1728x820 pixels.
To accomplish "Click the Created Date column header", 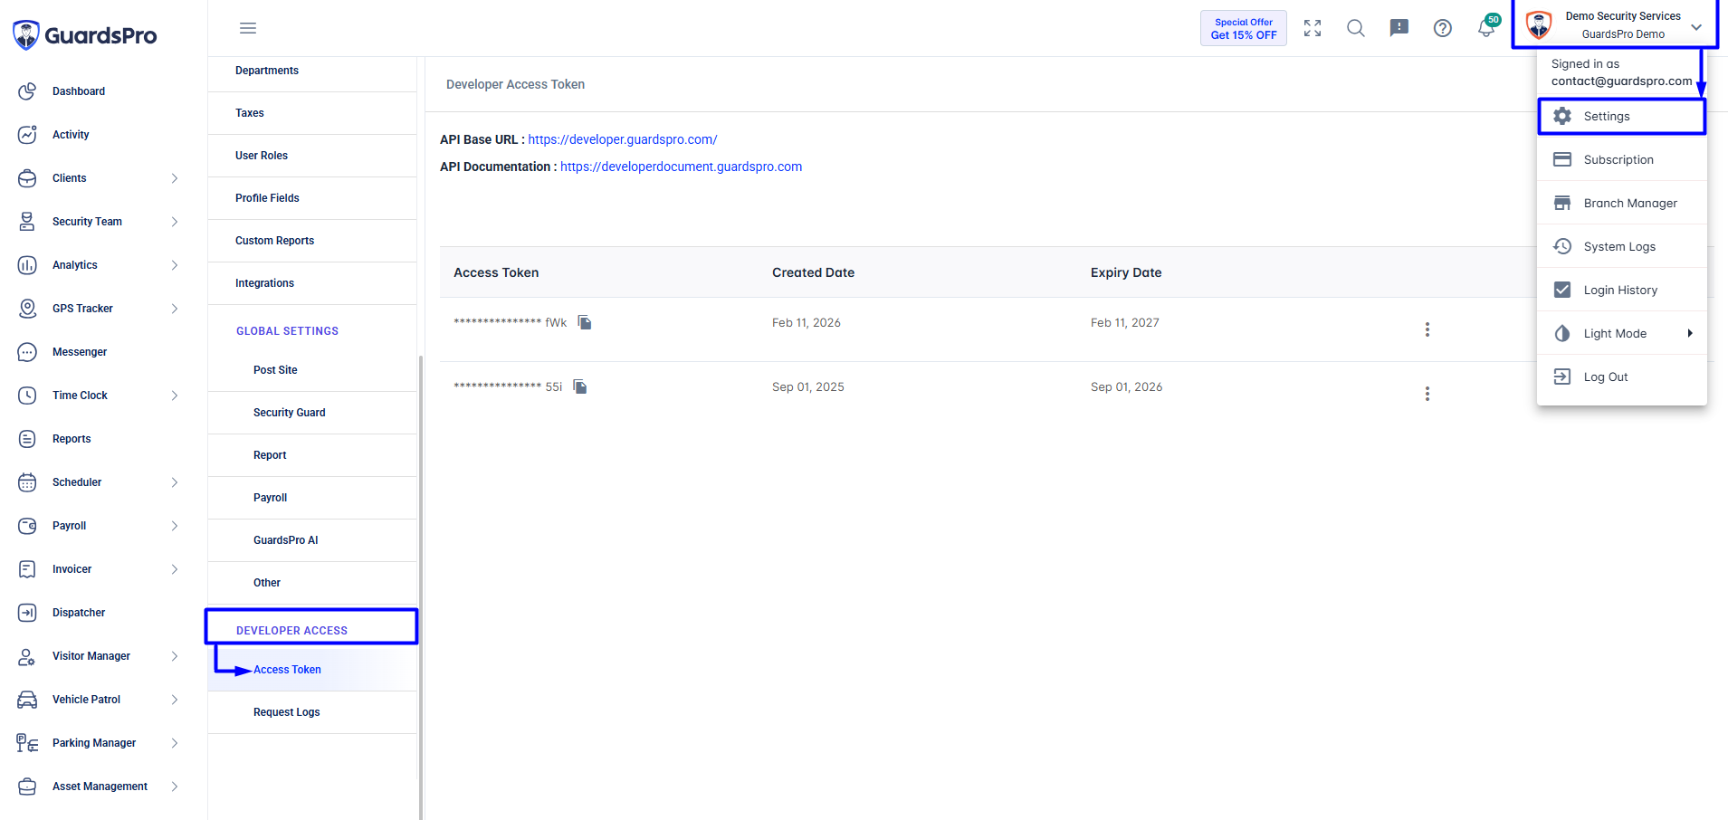I will click(x=813, y=272).
